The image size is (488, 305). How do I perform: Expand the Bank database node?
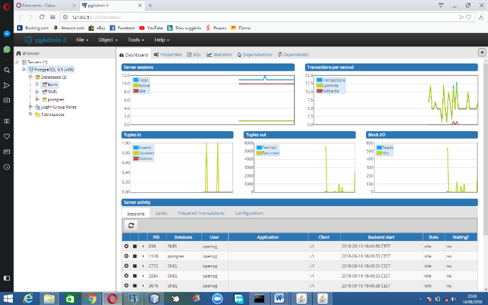pos(37,85)
